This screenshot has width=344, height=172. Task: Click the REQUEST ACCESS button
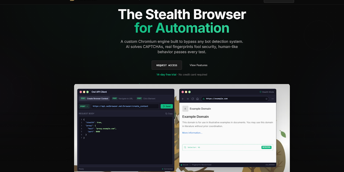(x=167, y=65)
